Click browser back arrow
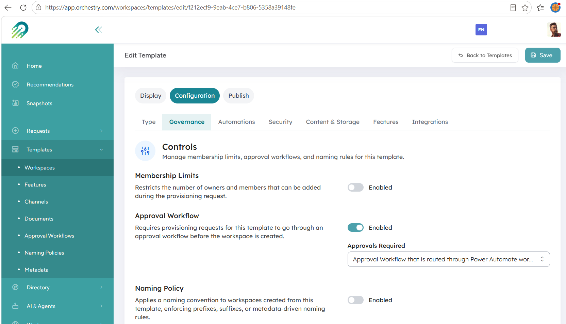The width and height of the screenshot is (566, 324). 8,7
